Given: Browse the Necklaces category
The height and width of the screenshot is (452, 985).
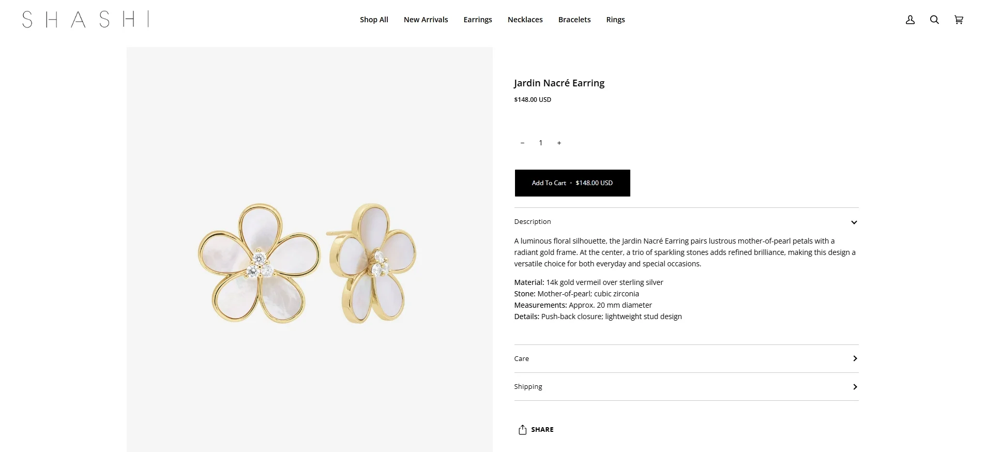Looking at the screenshot, I should 525,20.
